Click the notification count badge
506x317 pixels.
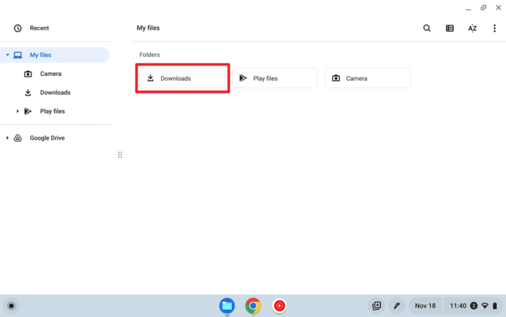473,305
